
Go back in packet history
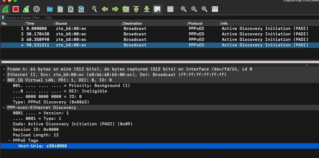[x=105, y=9]
